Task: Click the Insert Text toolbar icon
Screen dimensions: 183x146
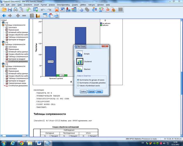Action: [56, 16]
